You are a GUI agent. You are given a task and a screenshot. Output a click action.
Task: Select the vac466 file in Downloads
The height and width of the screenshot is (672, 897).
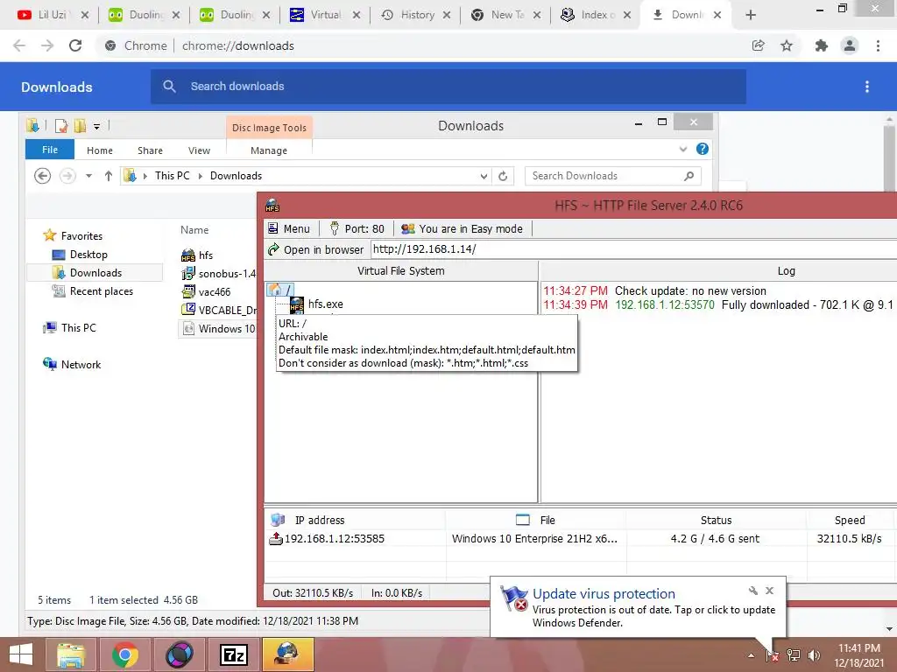click(x=207, y=291)
